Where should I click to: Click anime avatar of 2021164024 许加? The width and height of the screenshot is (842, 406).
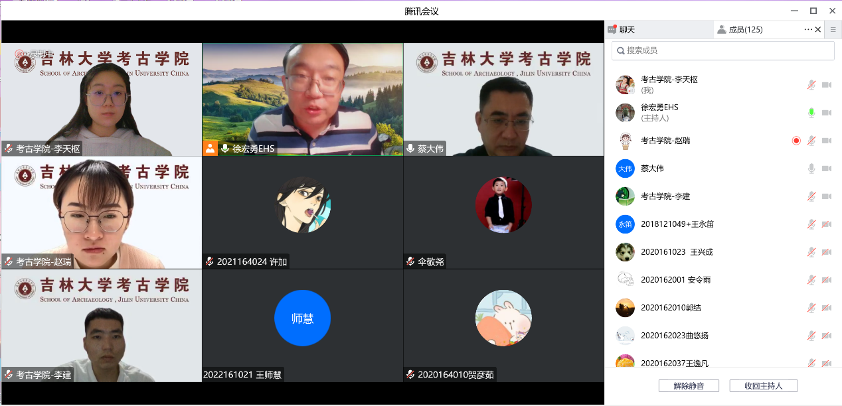pyautogui.click(x=303, y=205)
